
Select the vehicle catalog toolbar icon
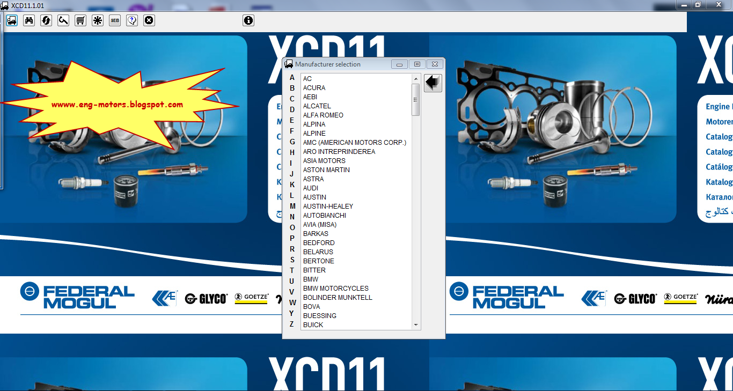[x=11, y=20]
